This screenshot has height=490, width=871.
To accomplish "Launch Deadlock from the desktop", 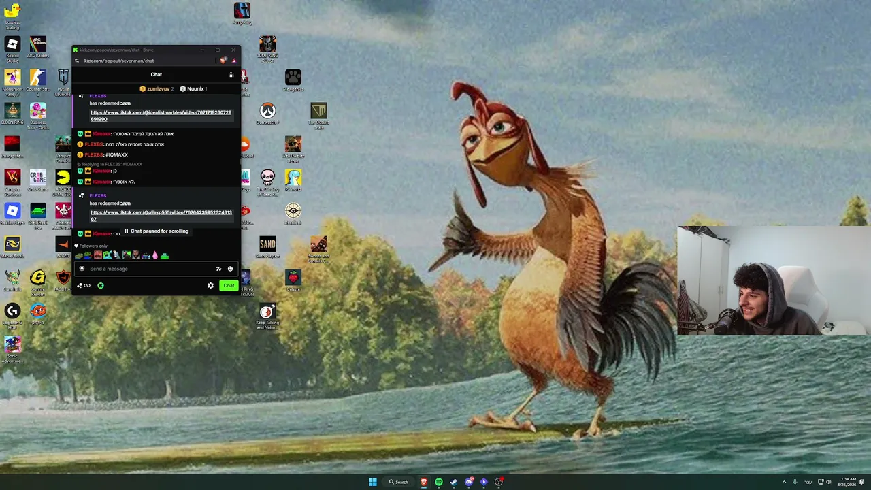I will click(x=293, y=214).
